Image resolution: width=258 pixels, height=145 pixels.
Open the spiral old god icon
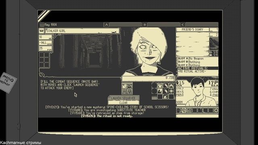[184, 110]
